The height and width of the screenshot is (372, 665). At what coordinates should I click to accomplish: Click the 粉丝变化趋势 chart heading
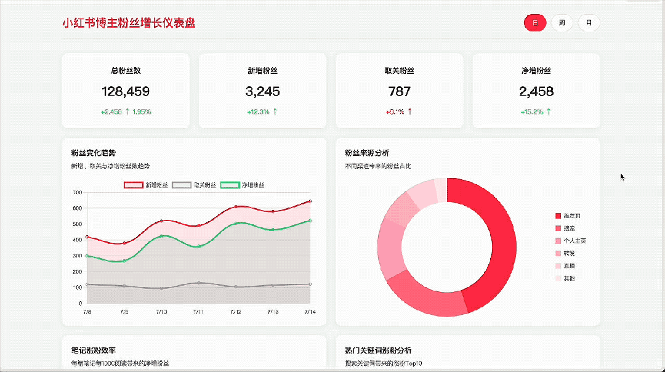(x=94, y=153)
